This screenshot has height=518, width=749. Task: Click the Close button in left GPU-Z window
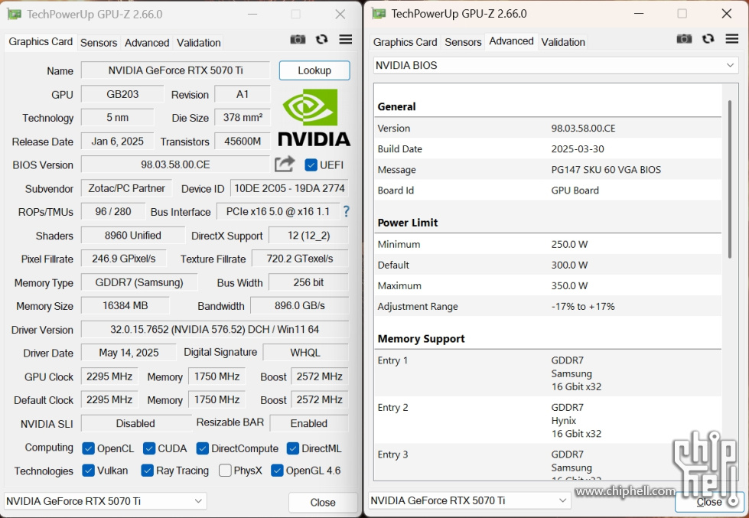click(323, 502)
